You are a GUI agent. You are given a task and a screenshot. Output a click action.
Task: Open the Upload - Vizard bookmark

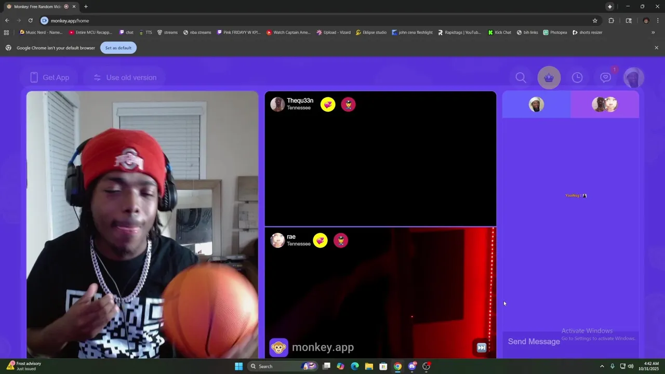tap(334, 32)
